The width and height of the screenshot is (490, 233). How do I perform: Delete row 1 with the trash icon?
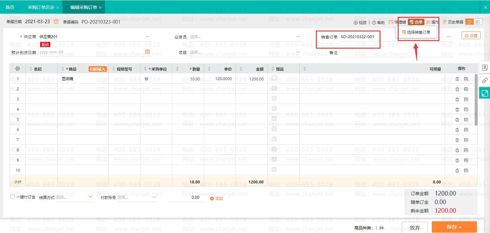coord(457,79)
